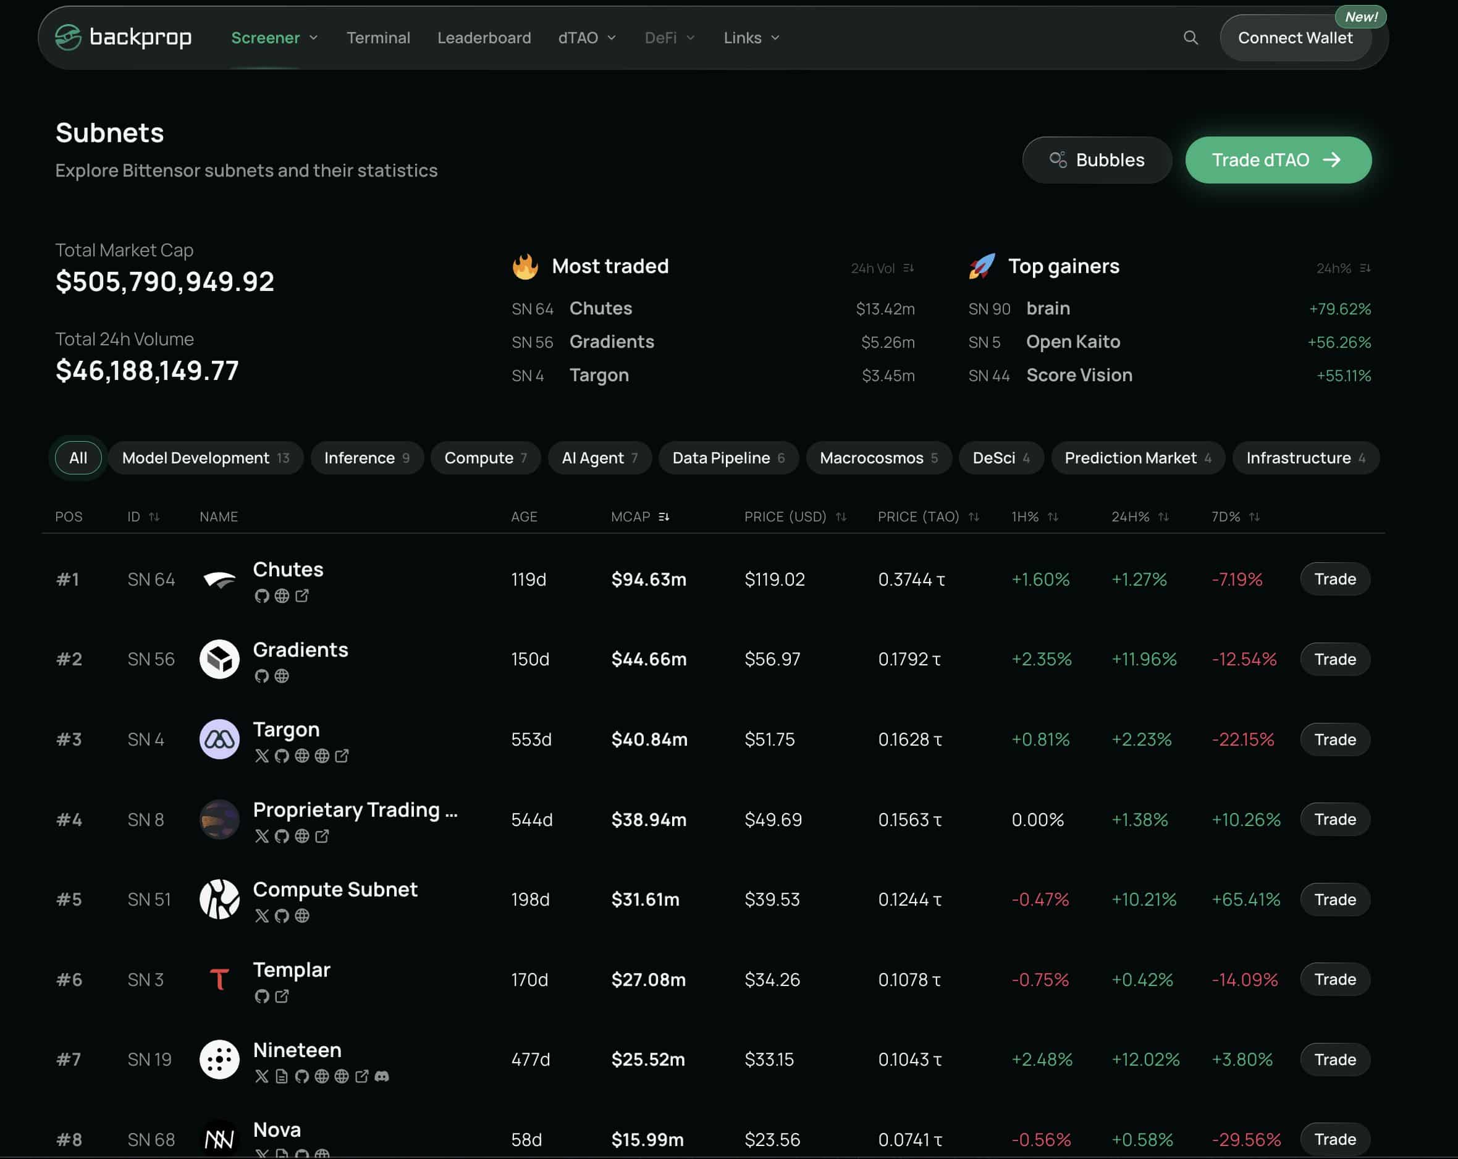Viewport: 1458px width, 1159px height.
Task: Click the Trade dTAO button
Action: pyautogui.click(x=1278, y=160)
